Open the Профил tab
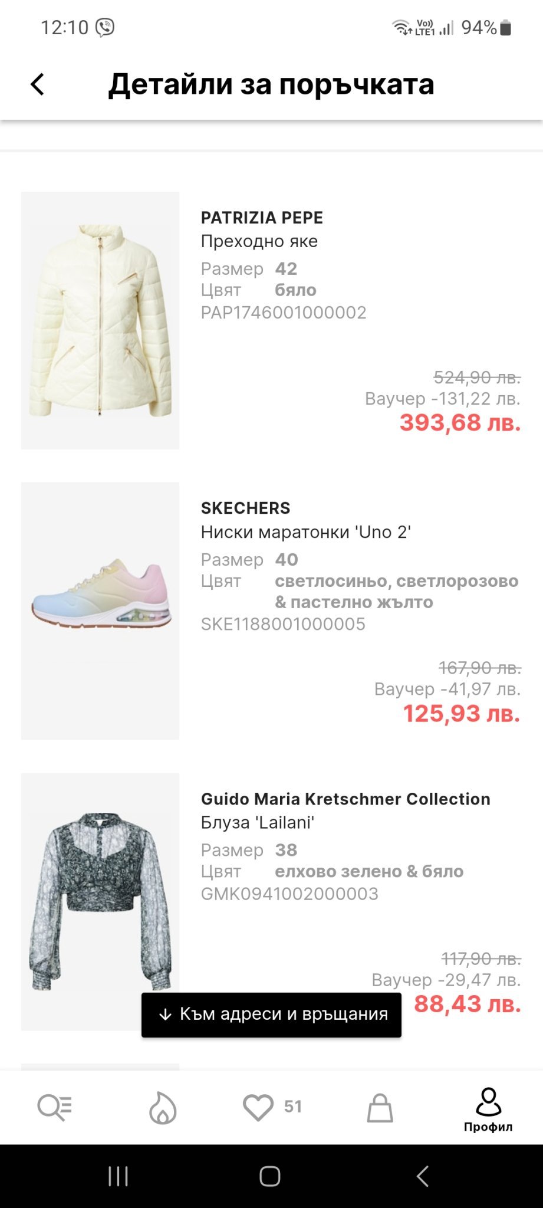This screenshot has height=1208, width=543. tap(488, 1110)
